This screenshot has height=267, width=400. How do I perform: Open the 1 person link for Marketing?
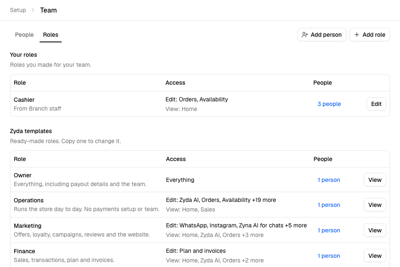329,230
